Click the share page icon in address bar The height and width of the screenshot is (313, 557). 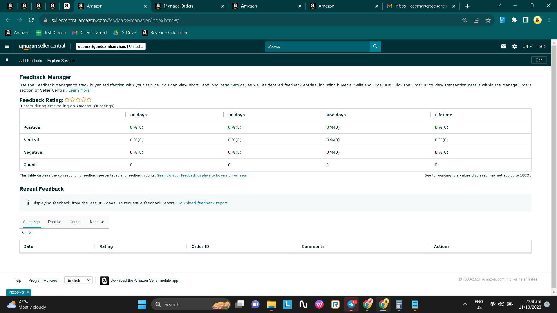tap(476, 20)
